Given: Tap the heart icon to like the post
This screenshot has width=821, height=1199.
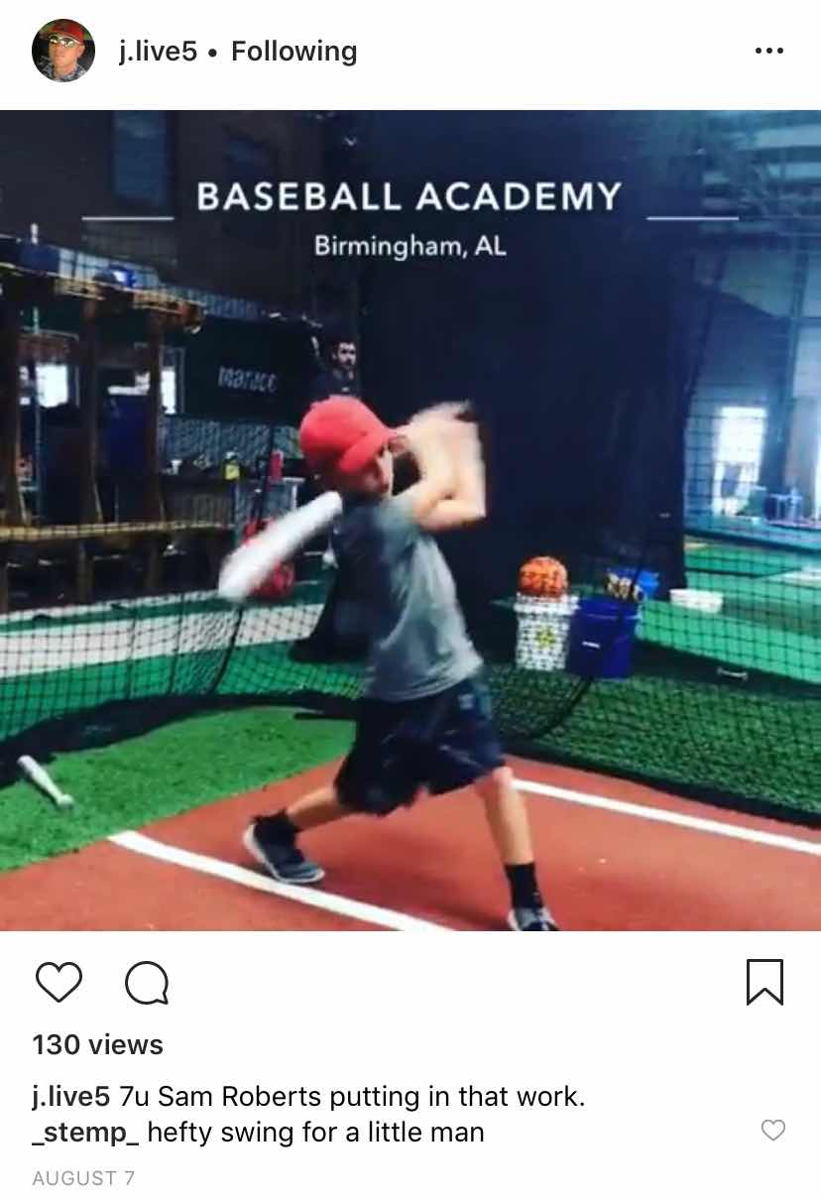Looking at the screenshot, I should coord(59,983).
